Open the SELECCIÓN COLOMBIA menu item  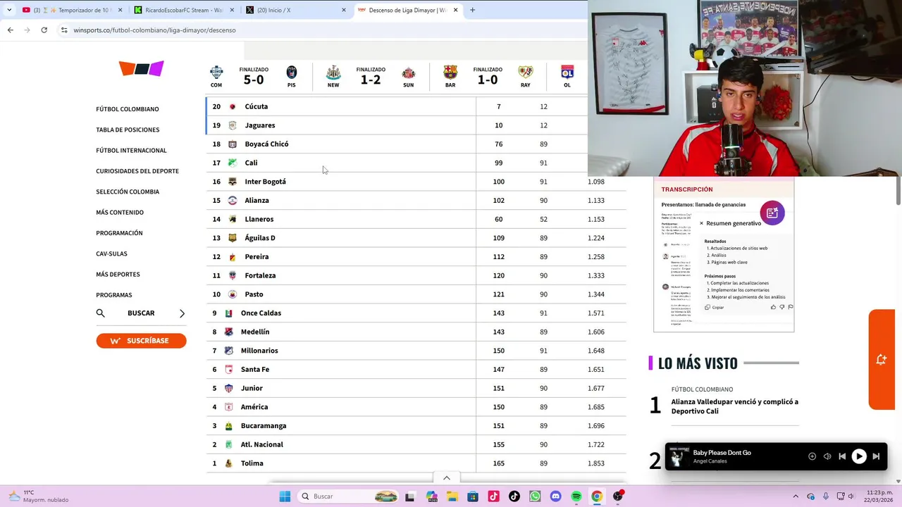(128, 192)
